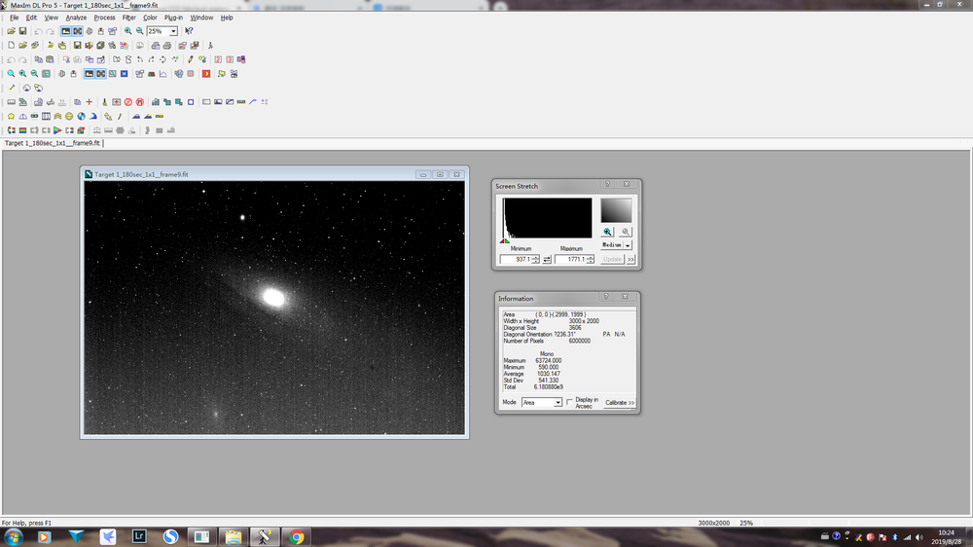Click the zoom-in button in Screen Stretch panel

[x=607, y=232]
